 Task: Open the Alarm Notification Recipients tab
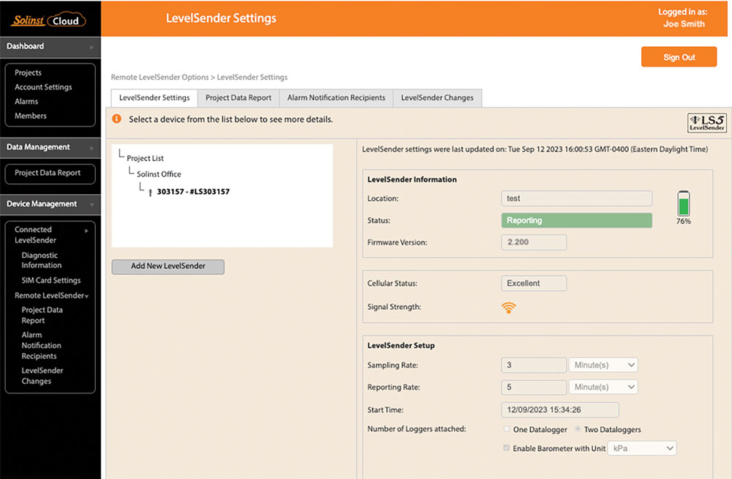[336, 98]
